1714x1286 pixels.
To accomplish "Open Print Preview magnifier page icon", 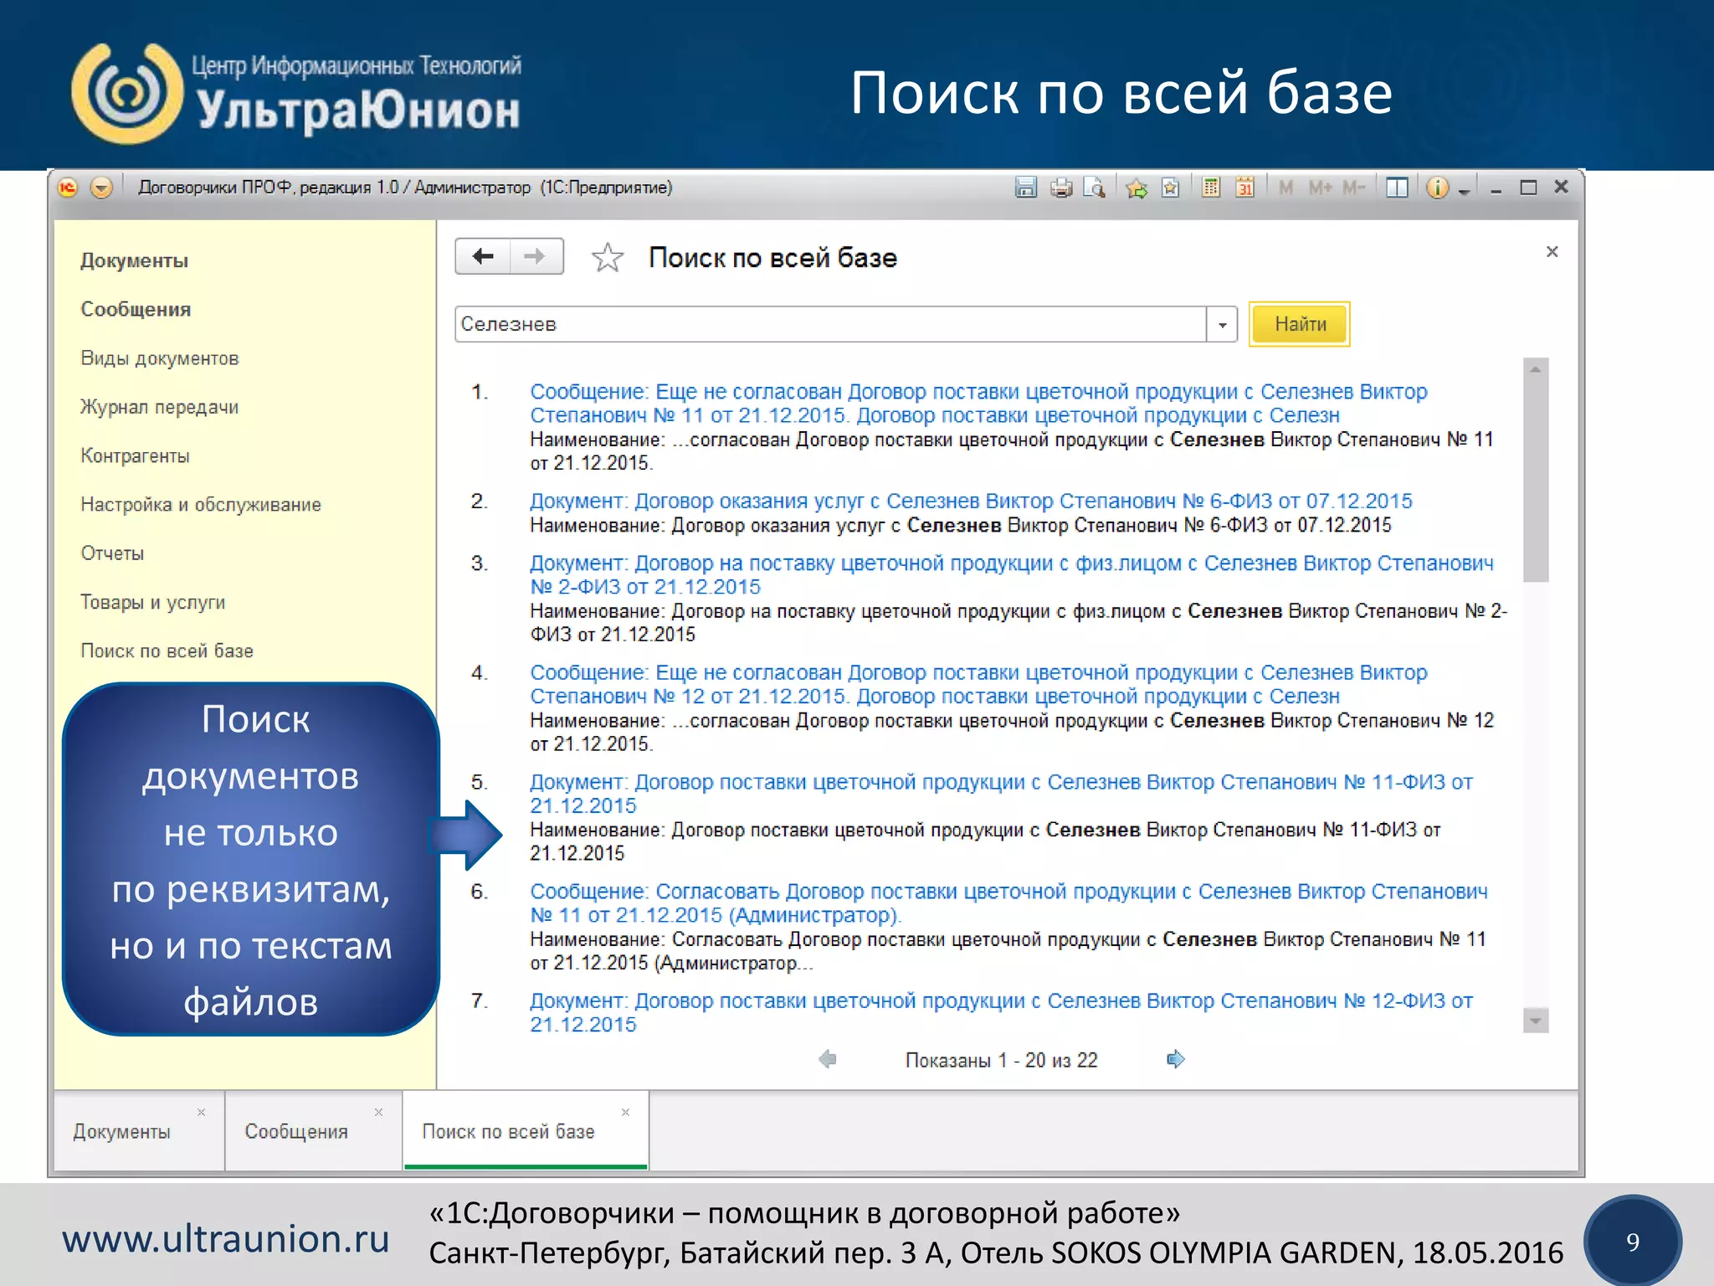I will (x=1095, y=188).
